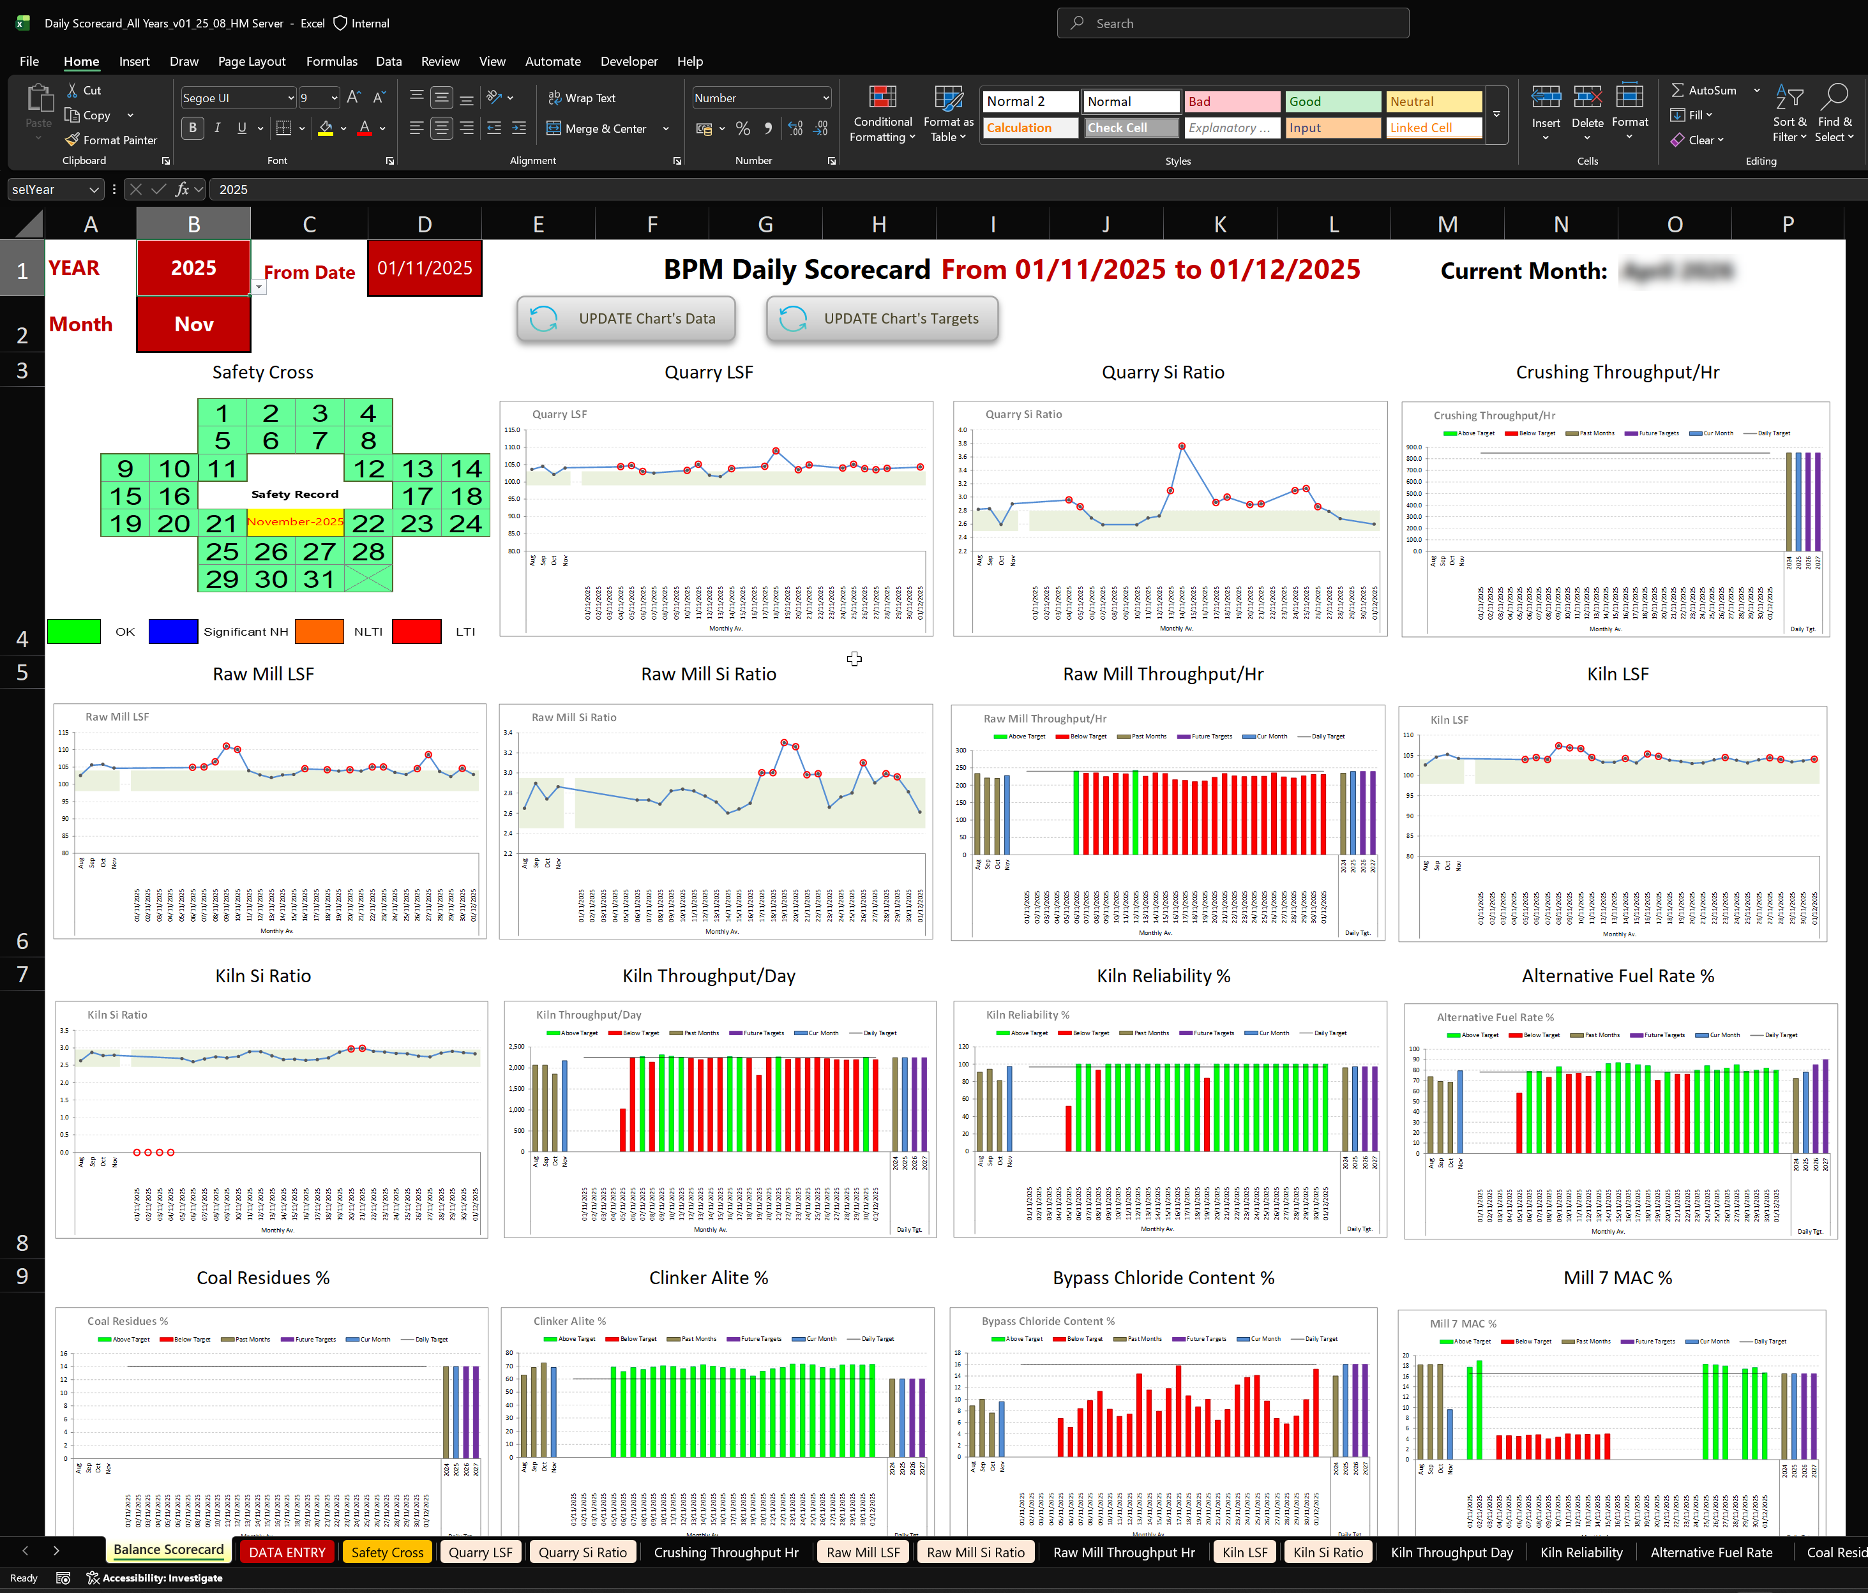
Task: Click the Percent Style icon
Action: 743,129
